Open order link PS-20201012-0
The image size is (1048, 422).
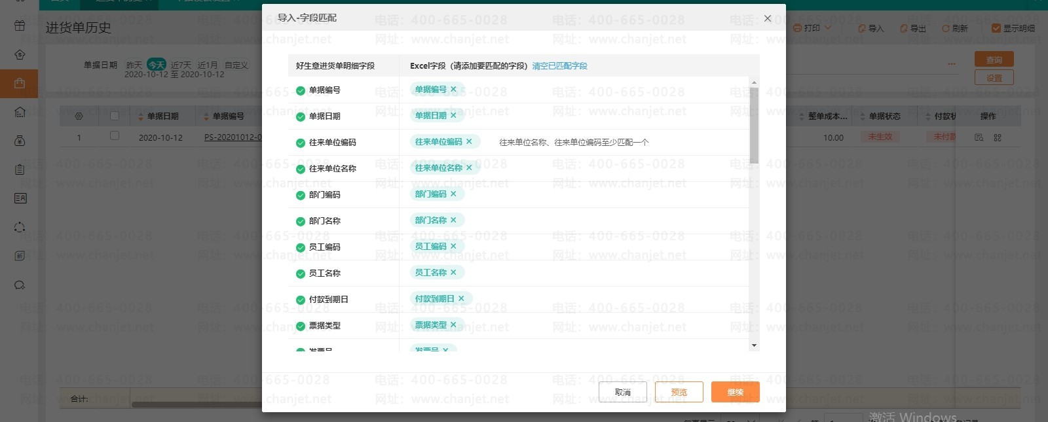(x=233, y=137)
